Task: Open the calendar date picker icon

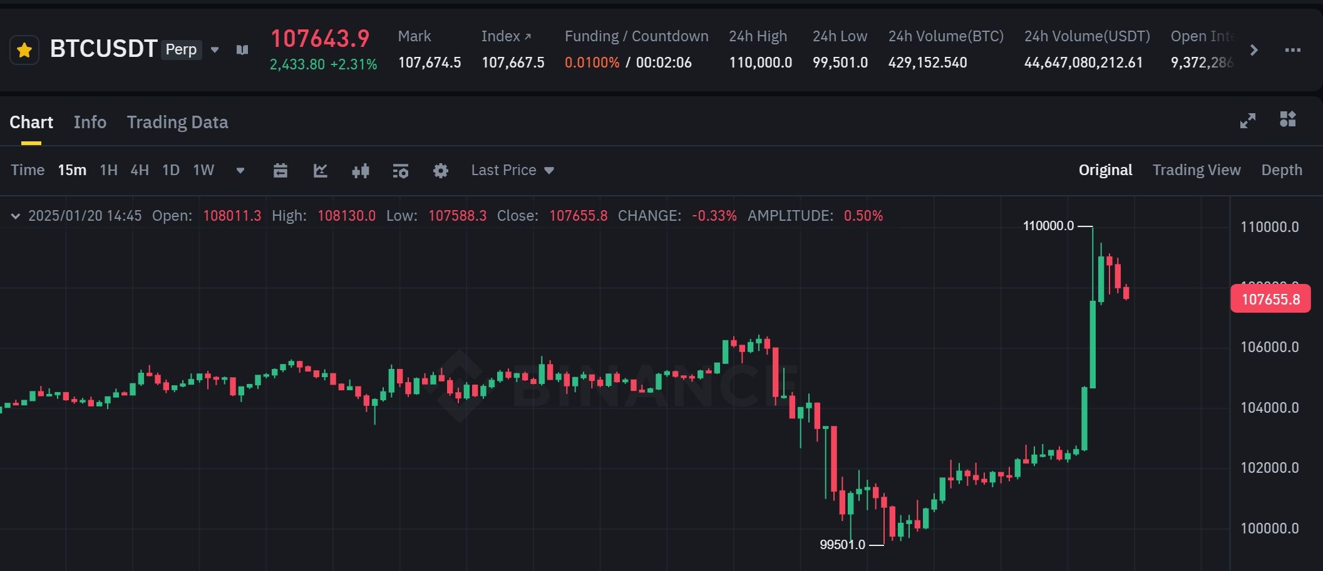Action: [281, 170]
